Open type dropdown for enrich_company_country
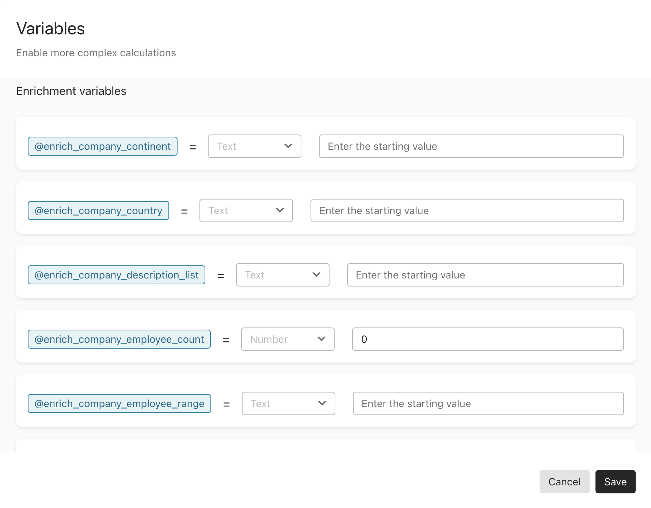The height and width of the screenshot is (508, 651). [x=246, y=211]
